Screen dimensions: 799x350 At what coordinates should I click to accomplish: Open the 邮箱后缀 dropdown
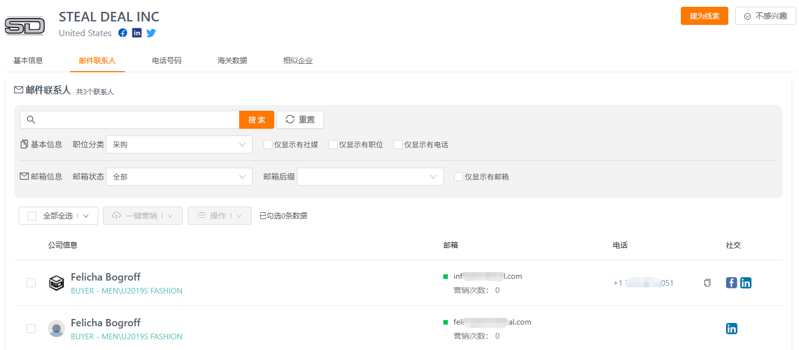[370, 177]
